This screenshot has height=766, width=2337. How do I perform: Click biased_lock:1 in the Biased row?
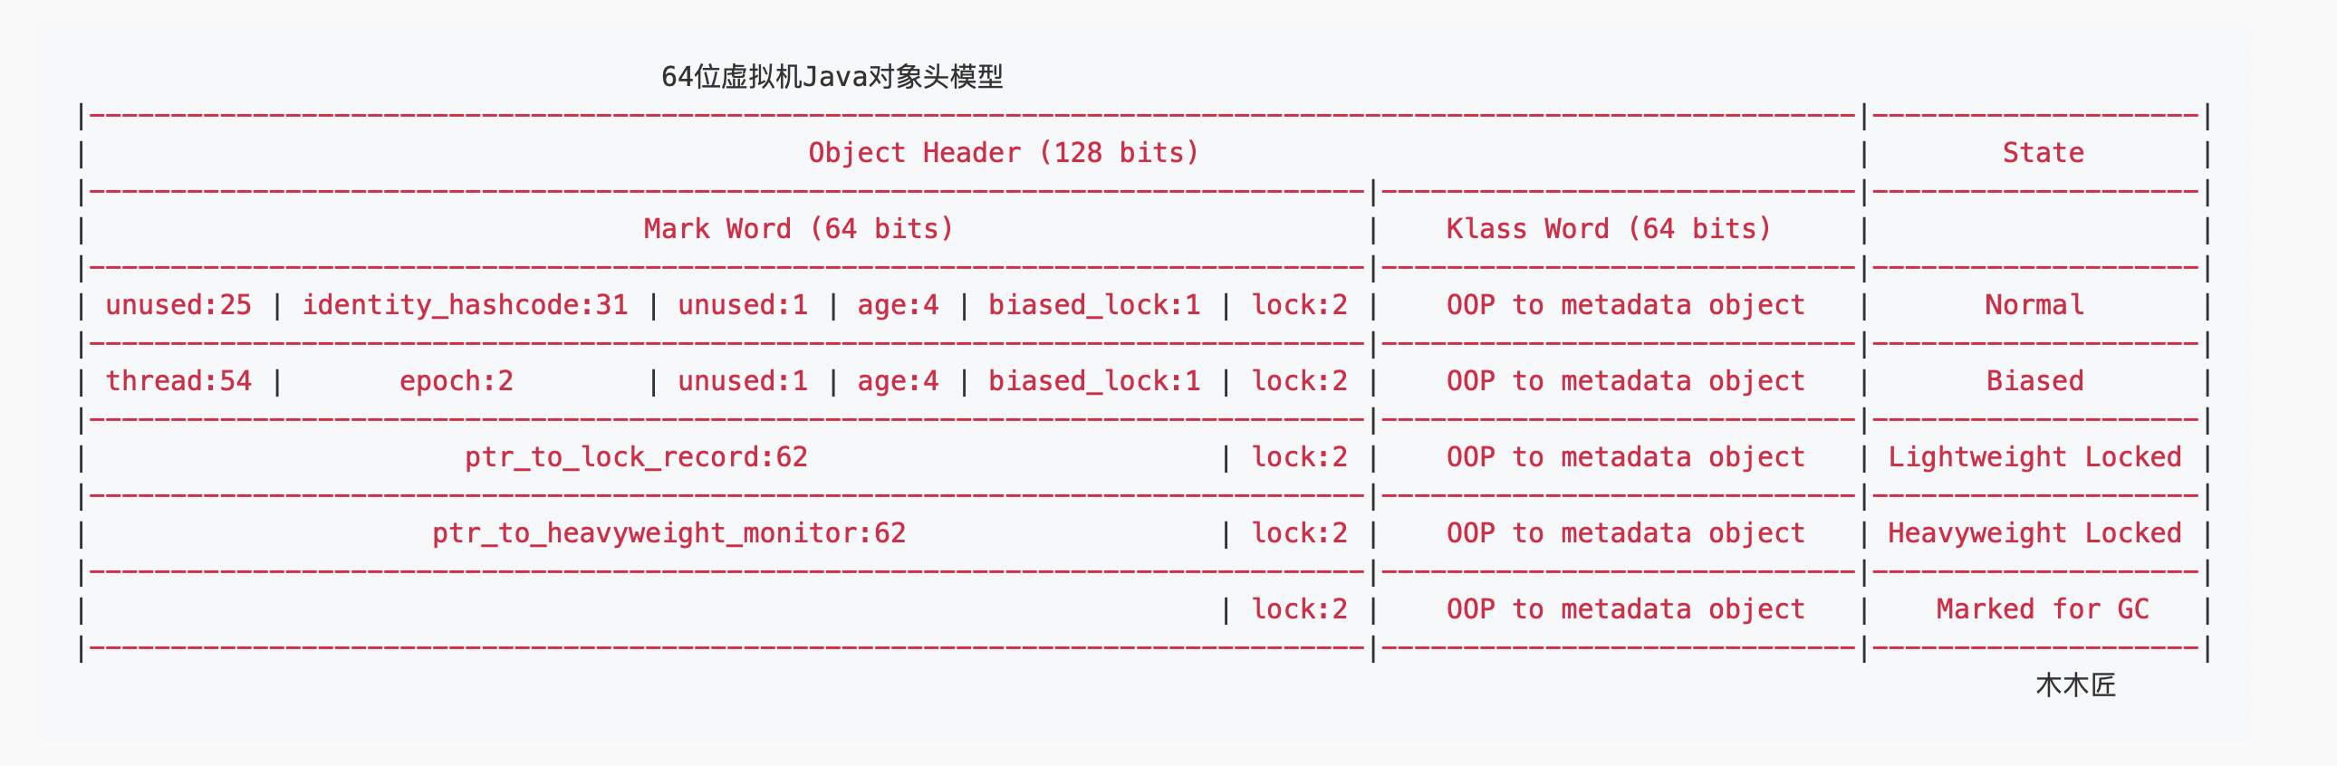click(x=1094, y=380)
